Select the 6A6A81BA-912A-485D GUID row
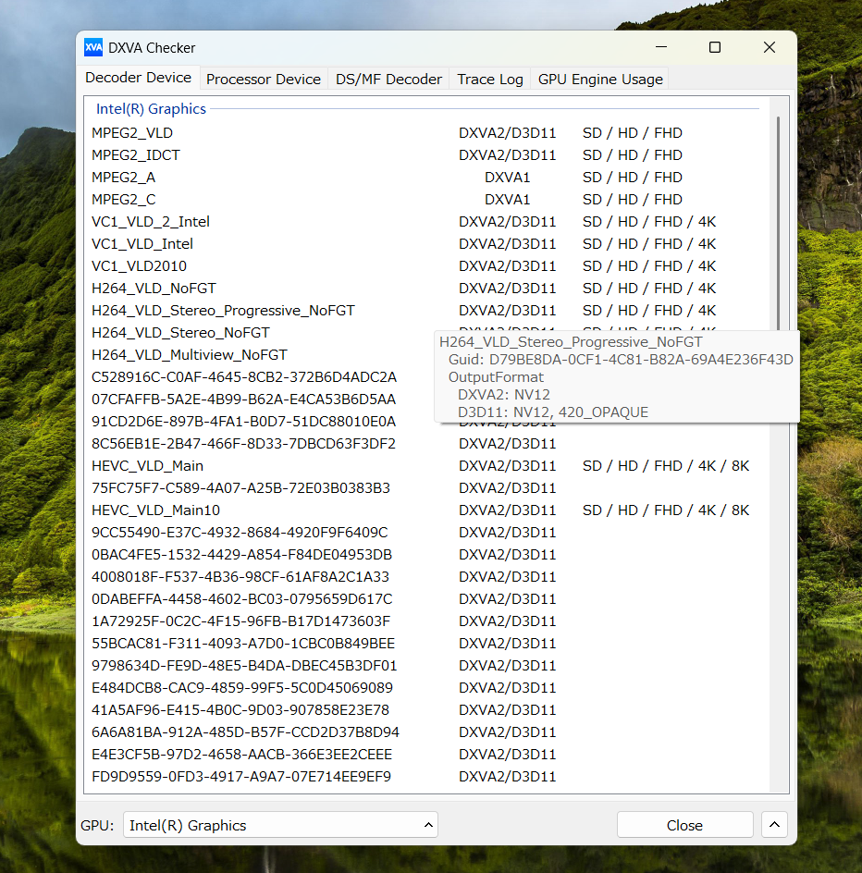This screenshot has height=873, width=862. click(x=426, y=732)
